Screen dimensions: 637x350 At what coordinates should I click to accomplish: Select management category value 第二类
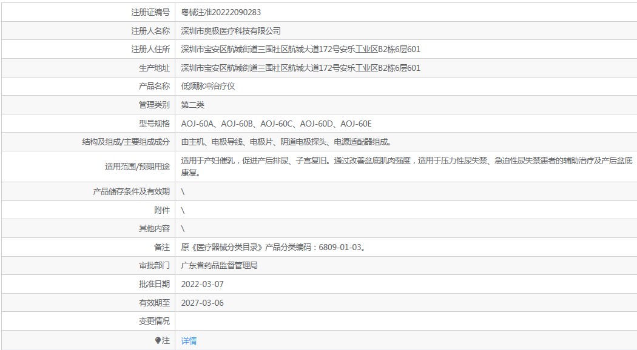point(192,105)
